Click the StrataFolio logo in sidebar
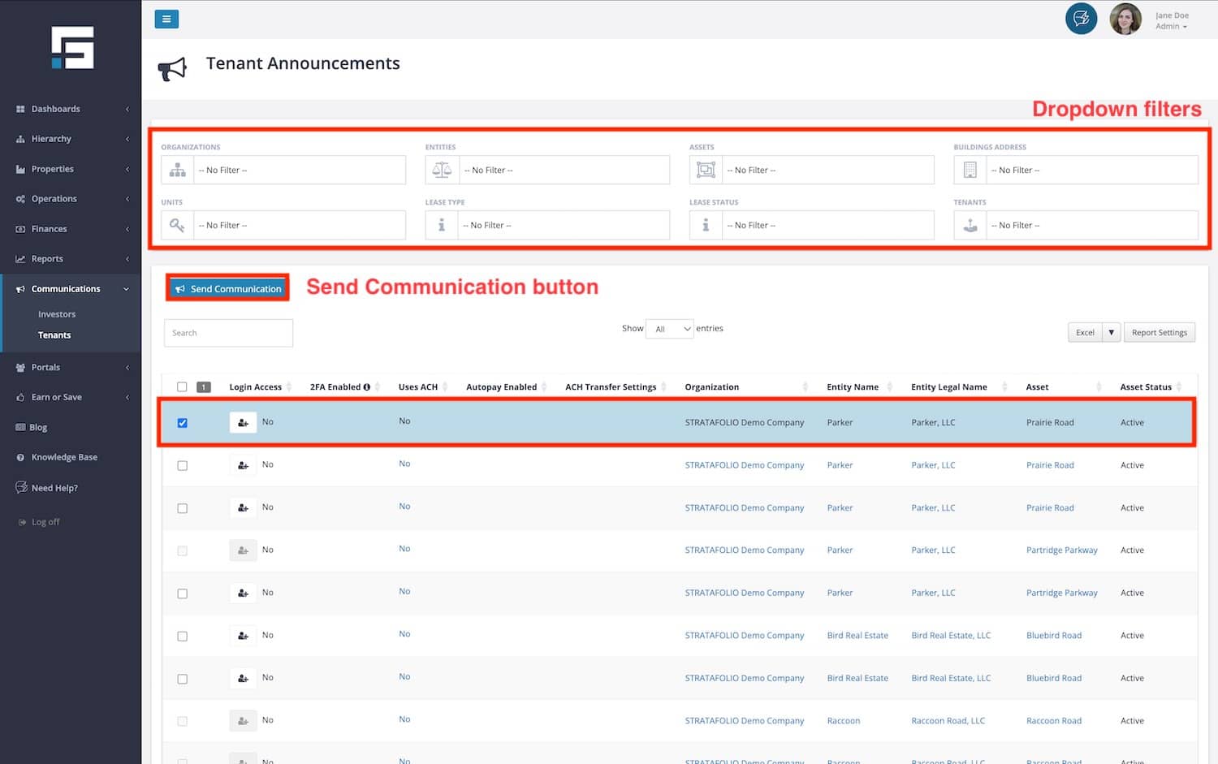The image size is (1218, 764). (72, 48)
